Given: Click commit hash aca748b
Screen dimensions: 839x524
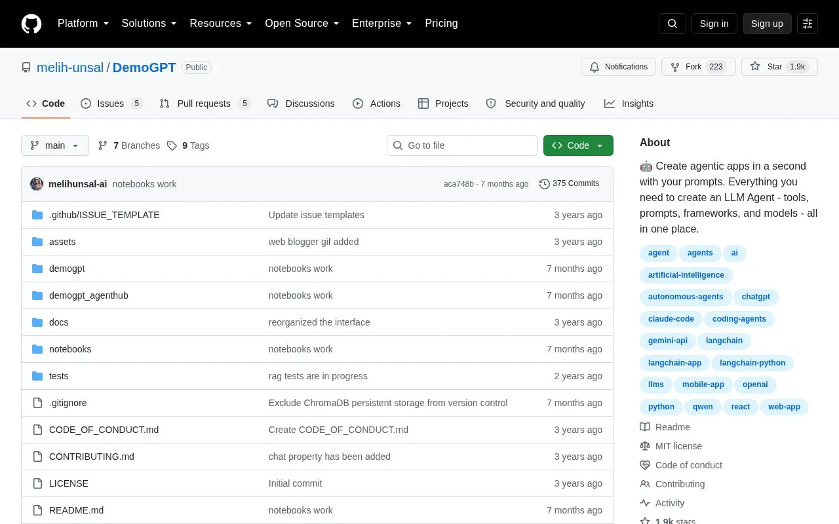Looking at the screenshot, I should [x=459, y=184].
